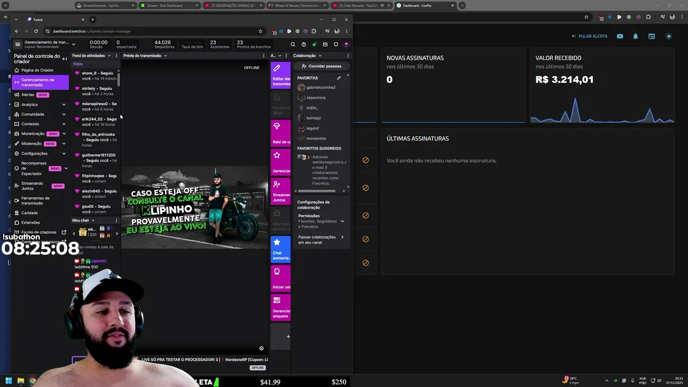Open File Explorer from the taskbar
This screenshot has height=387, width=688.
point(20,381)
